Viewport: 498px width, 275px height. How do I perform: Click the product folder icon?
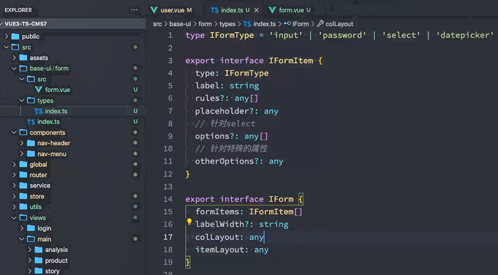(39, 260)
